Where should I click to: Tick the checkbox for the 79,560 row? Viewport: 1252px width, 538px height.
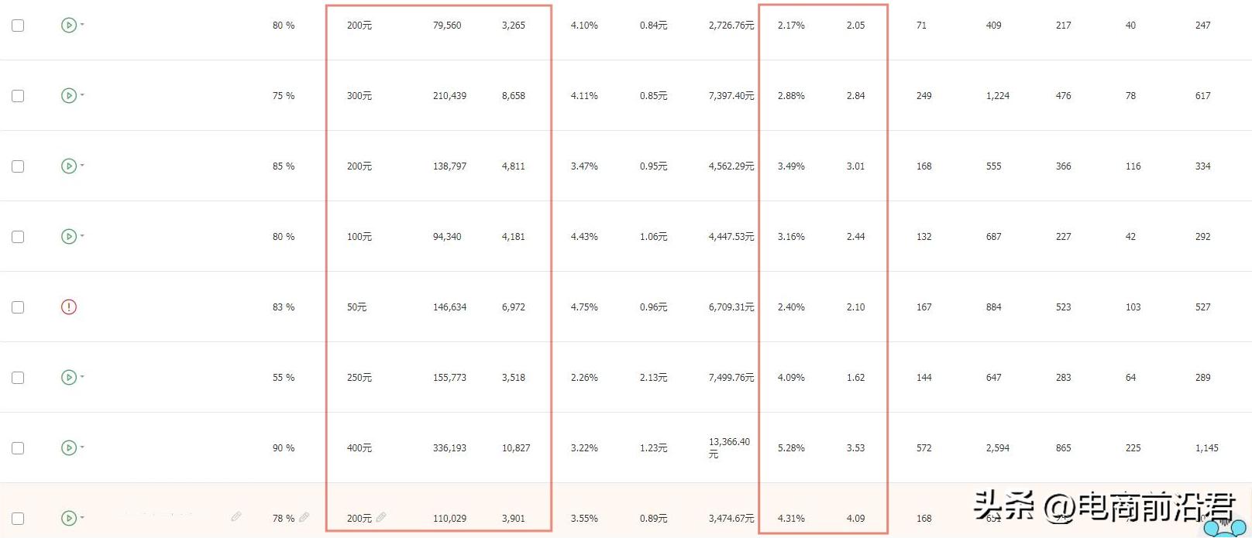point(18,26)
